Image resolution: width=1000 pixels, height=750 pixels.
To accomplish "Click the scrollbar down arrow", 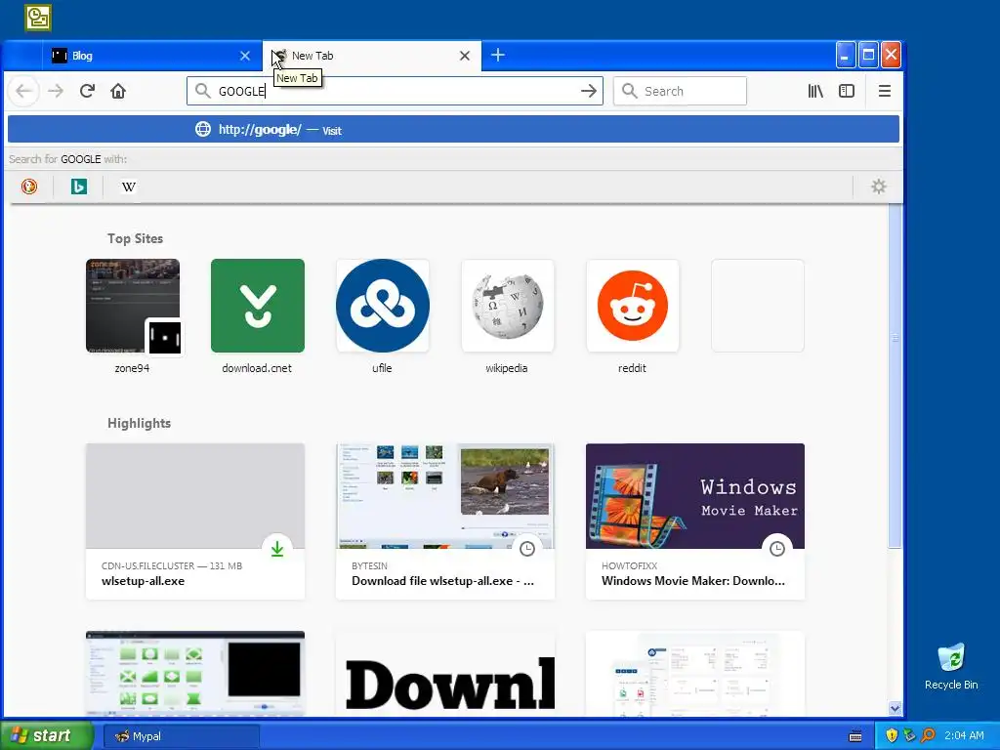I will tap(895, 708).
